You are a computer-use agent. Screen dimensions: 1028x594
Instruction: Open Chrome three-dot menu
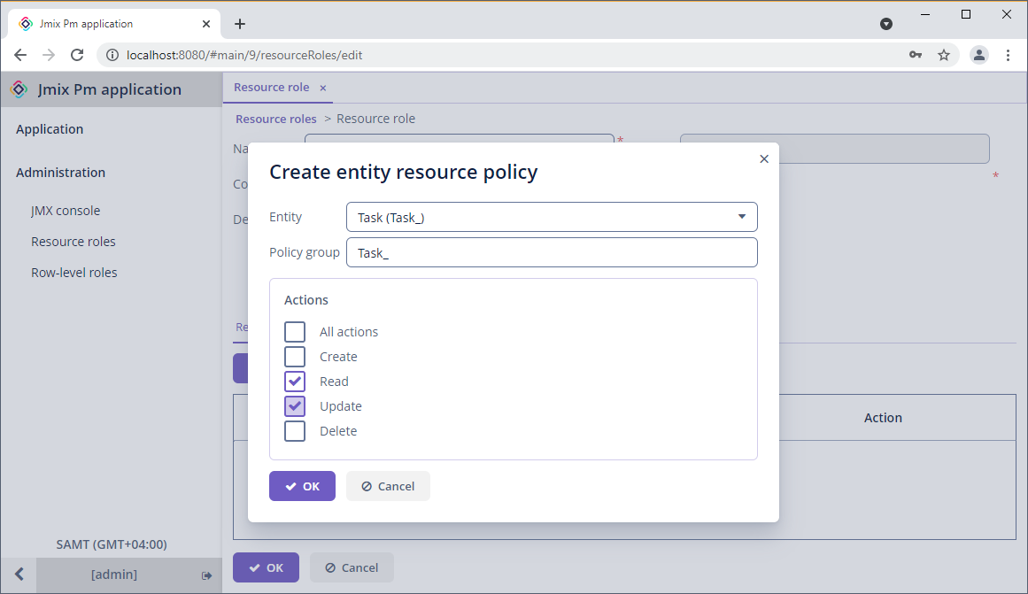point(1008,55)
